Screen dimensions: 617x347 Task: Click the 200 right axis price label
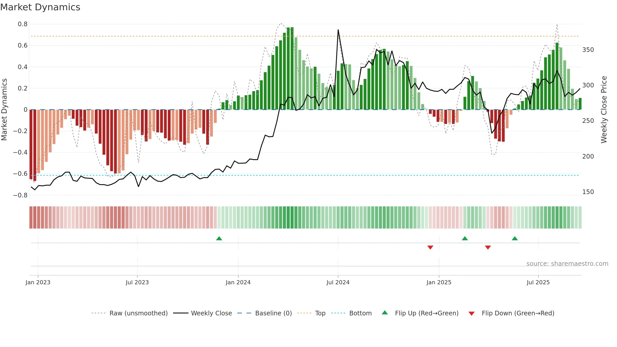pos(588,157)
